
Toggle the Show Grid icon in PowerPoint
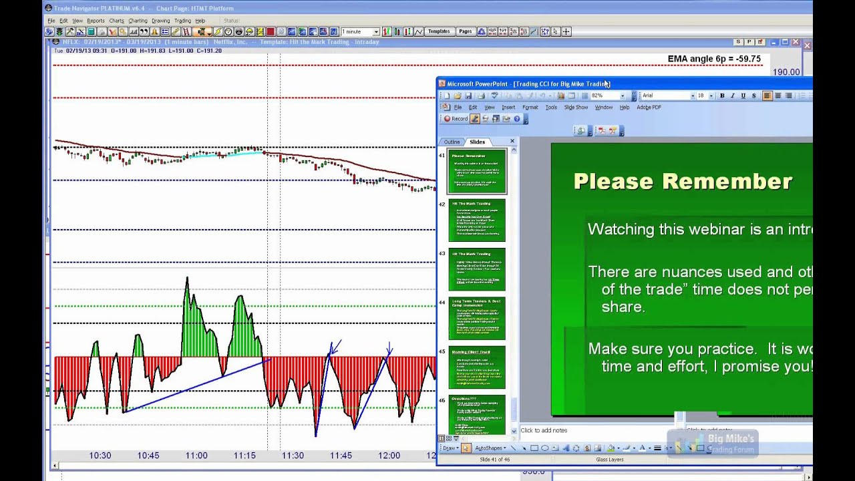coord(585,96)
